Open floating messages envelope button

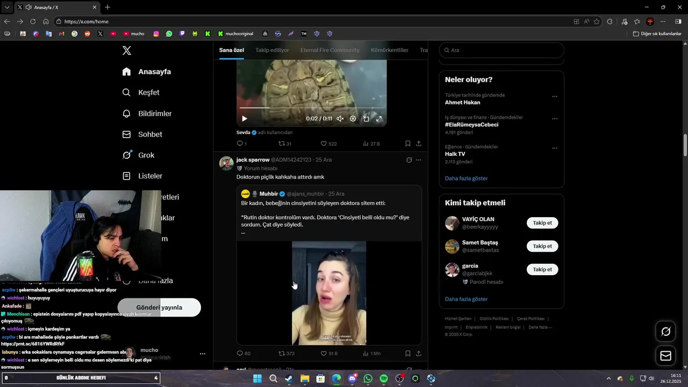665,356
